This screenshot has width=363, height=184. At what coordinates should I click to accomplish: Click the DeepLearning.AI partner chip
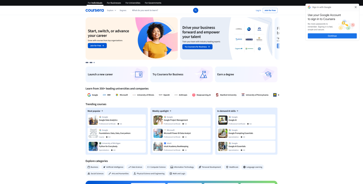click(x=201, y=95)
